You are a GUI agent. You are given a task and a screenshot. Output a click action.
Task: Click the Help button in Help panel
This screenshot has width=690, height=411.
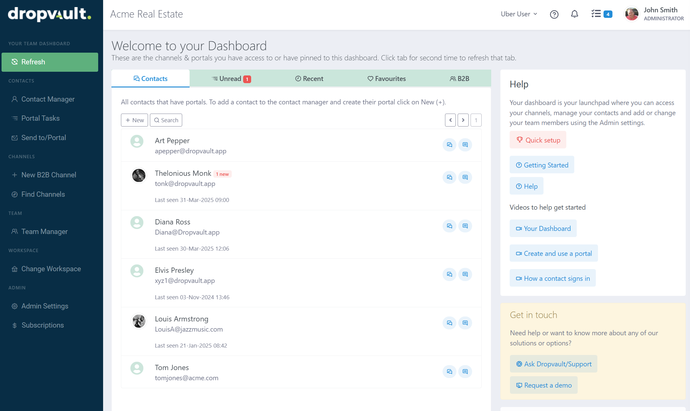click(x=526, y=186)
